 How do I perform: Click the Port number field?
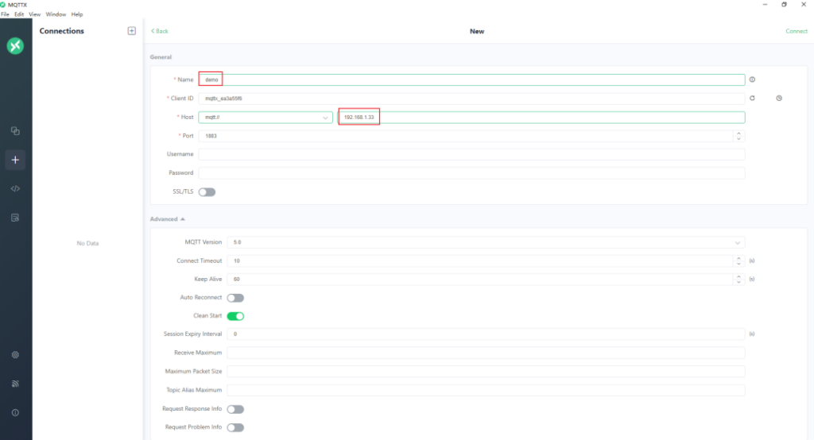pos(466,136)
